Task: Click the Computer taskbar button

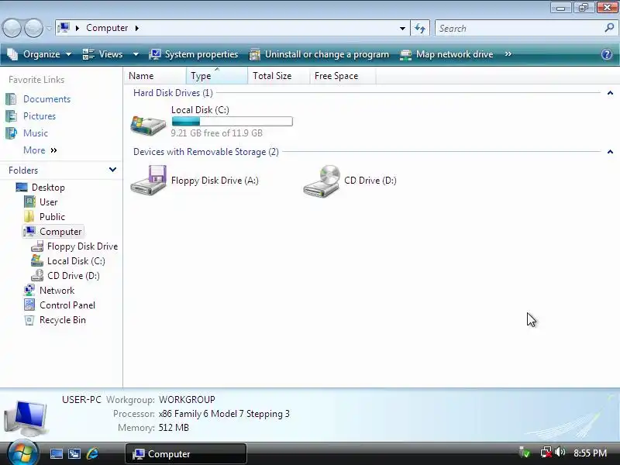Action: coord(186,453)
